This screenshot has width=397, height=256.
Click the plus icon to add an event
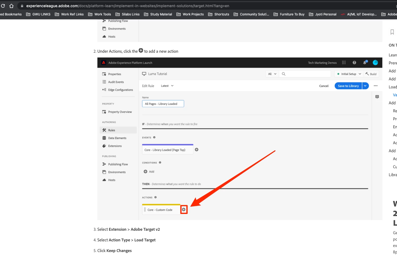click(x=197, y=150)
